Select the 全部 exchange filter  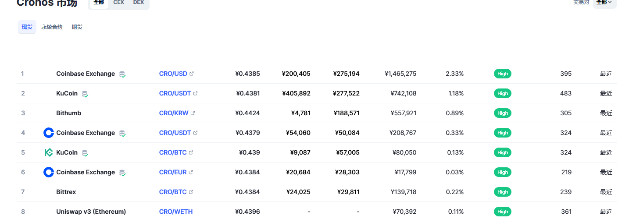coord(99,3)
